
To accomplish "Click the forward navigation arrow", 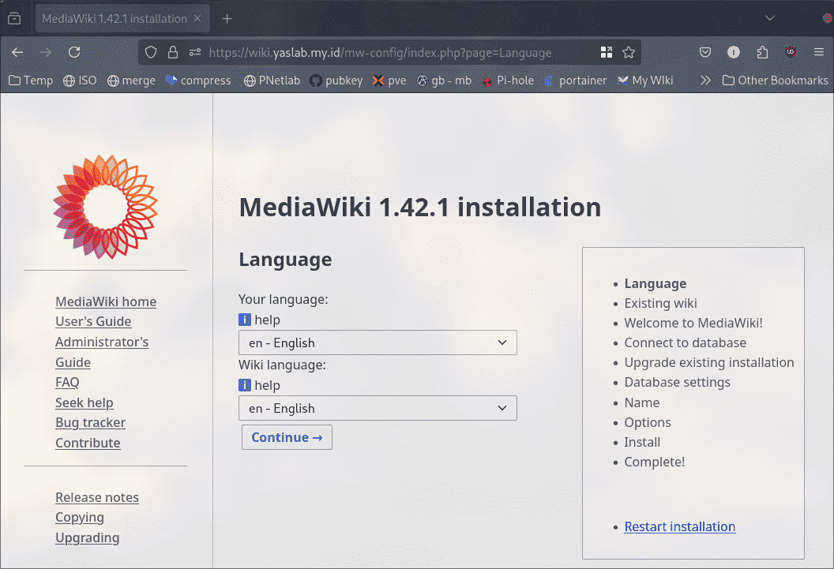I will [x=46, y=52].
